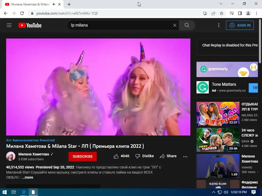Image resolution: width=262 pixels, height=196 pixels.
Task: Click the SIGN IN button
Action: click(240, 25)
